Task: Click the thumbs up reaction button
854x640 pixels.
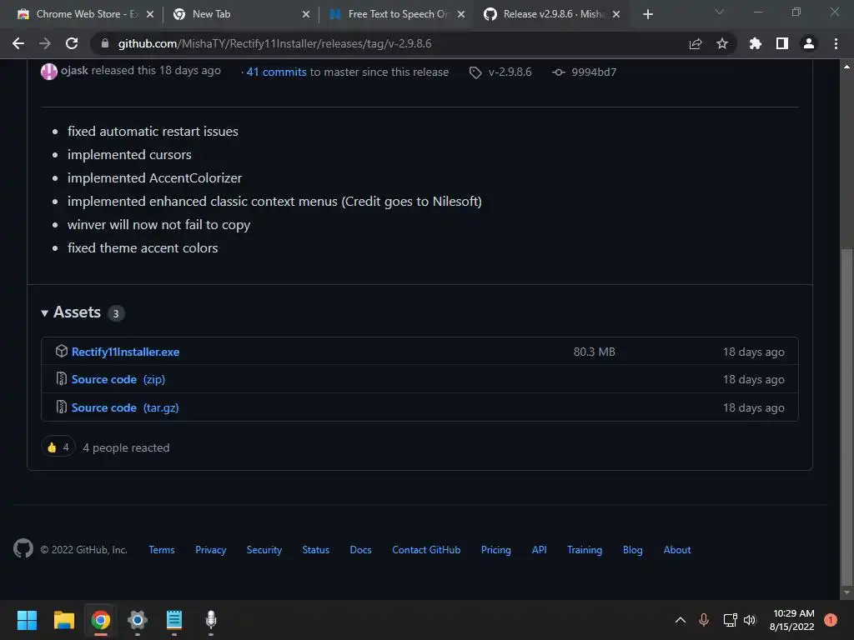Action: (58, 447)
